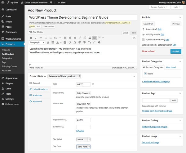Decrease indent icon
Viewport: 186px width, 153px height.
pos(80,43)
